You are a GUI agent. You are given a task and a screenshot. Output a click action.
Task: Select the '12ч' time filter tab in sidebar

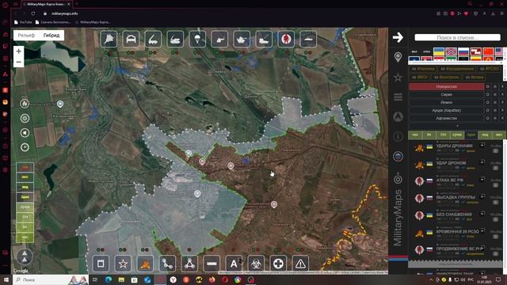pos(443,135)
